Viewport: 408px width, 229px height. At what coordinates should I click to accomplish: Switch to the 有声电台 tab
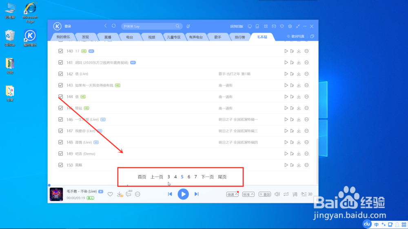(x=196, y=37)
